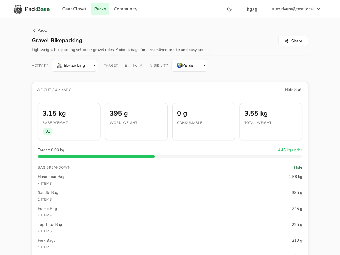Screen dimensions: 340x255
Task: Open the Community tab
Action: pyautogui.click(x=126, y=9)
